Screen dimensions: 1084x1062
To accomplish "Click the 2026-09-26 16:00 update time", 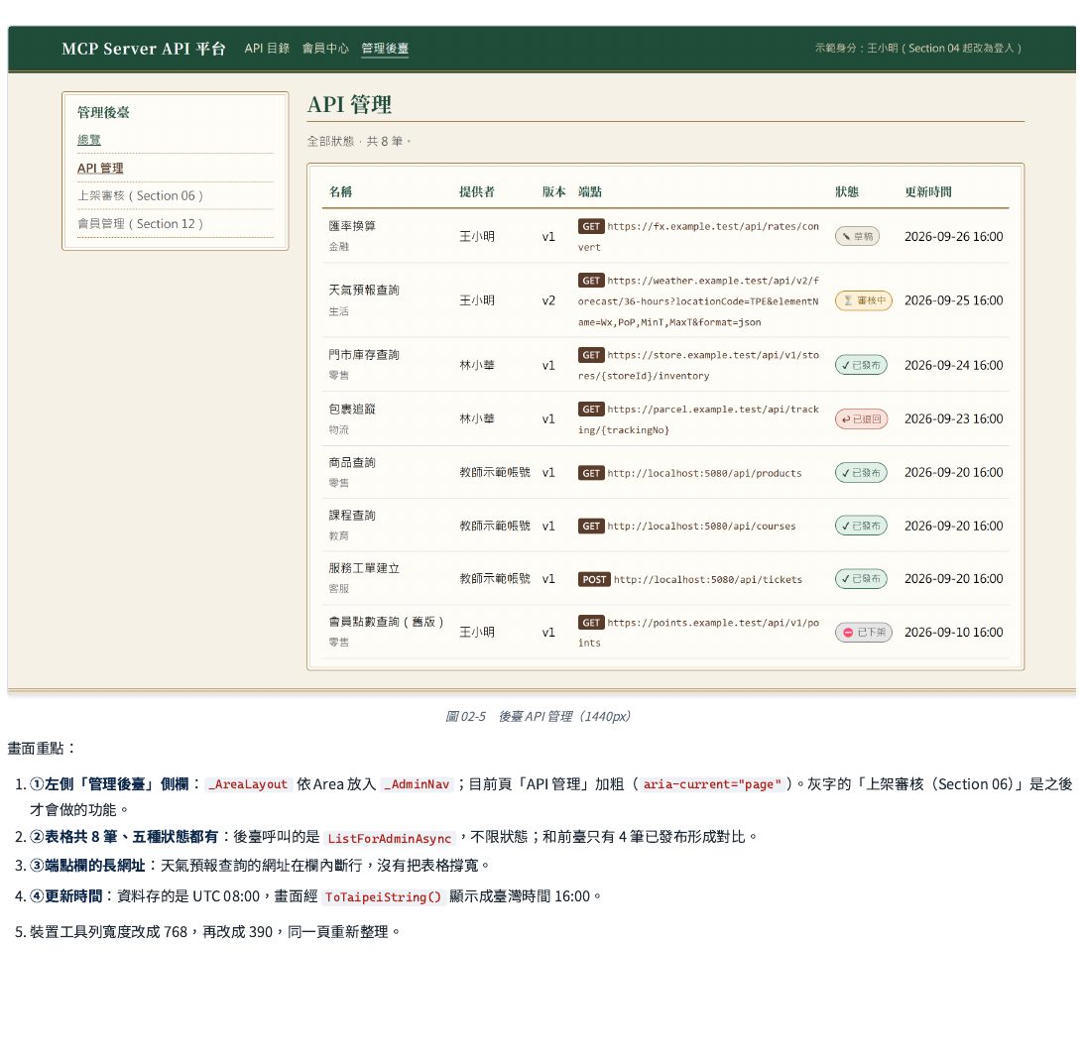I will pyautogui.click(x=953, y=236).
